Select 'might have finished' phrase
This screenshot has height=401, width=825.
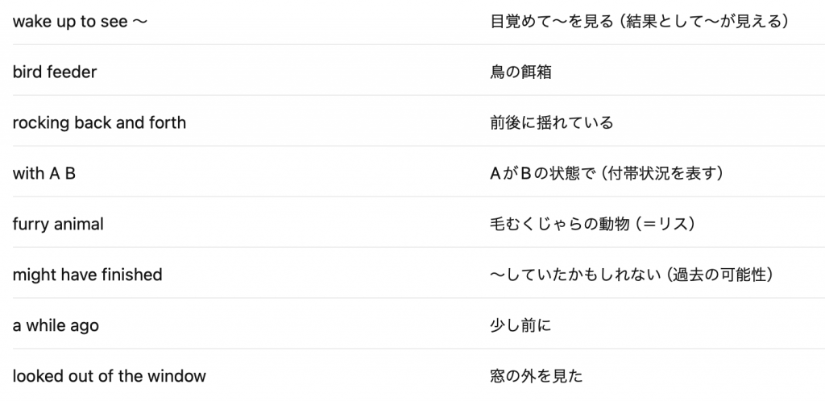click(87, 275)
